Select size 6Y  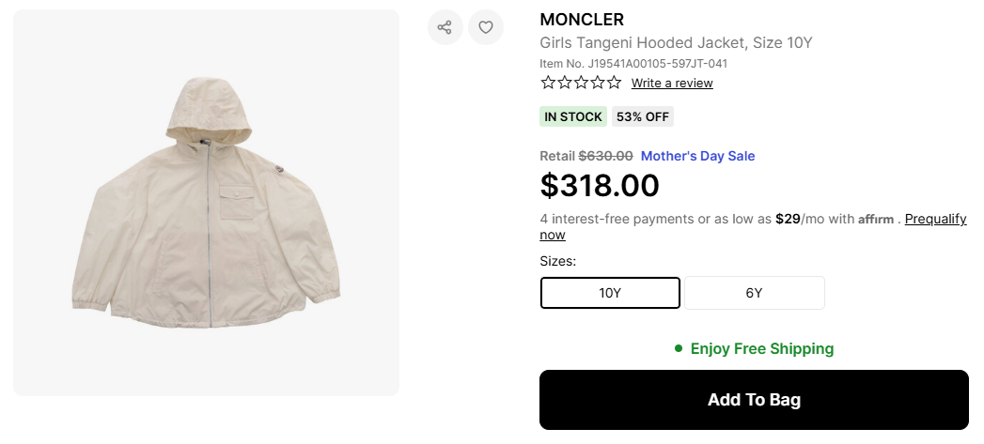(x=754, y=293)
